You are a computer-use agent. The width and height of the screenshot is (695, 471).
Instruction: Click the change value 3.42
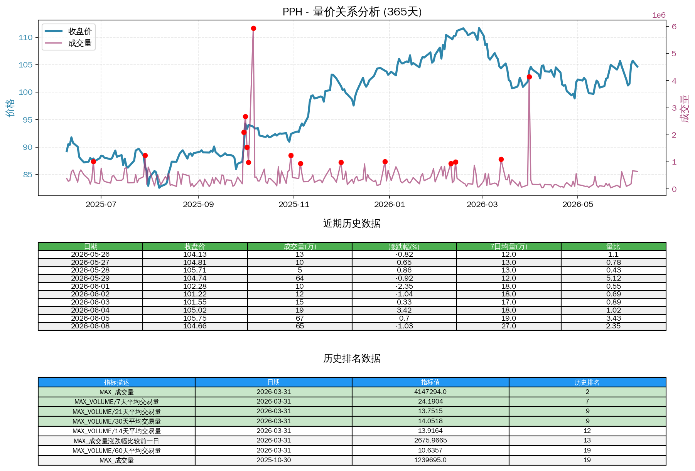404,310
